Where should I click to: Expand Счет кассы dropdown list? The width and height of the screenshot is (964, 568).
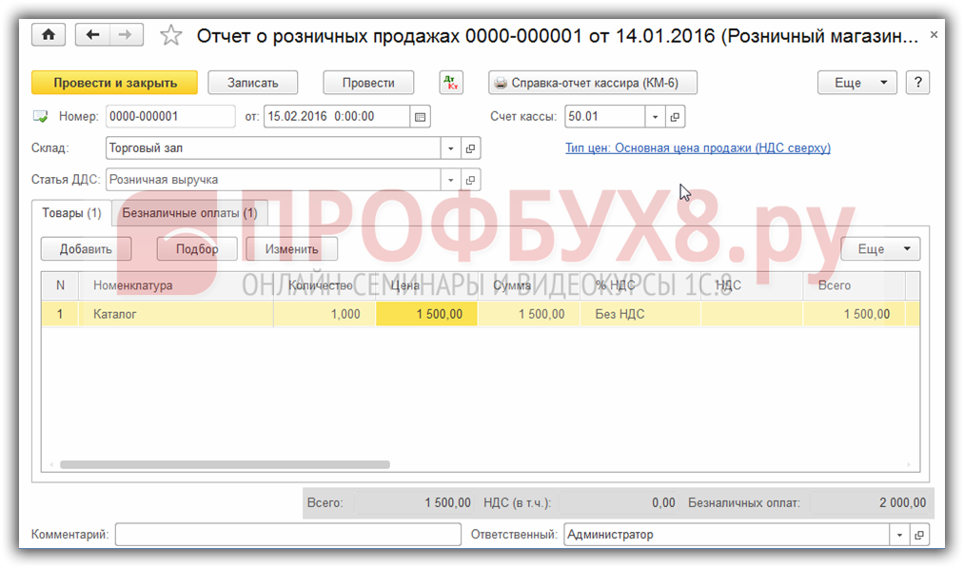coord(655,117)
